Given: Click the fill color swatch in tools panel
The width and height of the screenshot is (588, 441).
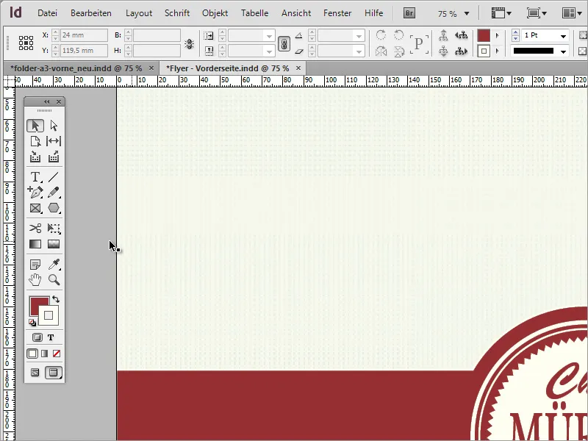Looking at the screenshot, I should pyautogui.click(x=36, y=303).
